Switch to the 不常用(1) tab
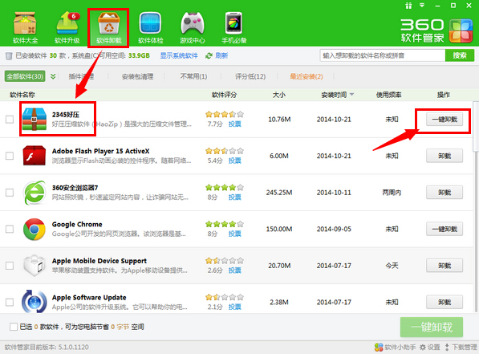Viewport: 479px width, 354px height. tap(193, 76)
